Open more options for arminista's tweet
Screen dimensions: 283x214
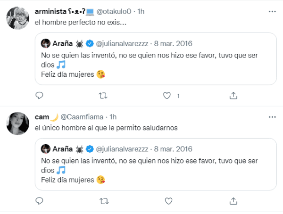(x=272, y=11)
